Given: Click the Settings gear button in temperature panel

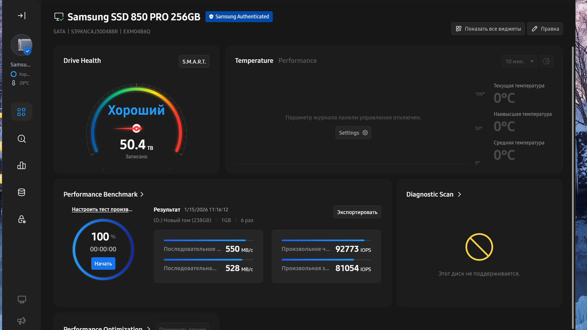Looking at the screenshot, I should [x=353, y=132].
